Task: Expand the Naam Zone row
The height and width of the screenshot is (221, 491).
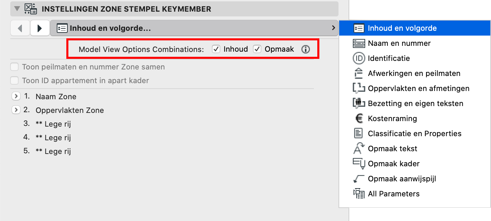Action: point(16,96)
